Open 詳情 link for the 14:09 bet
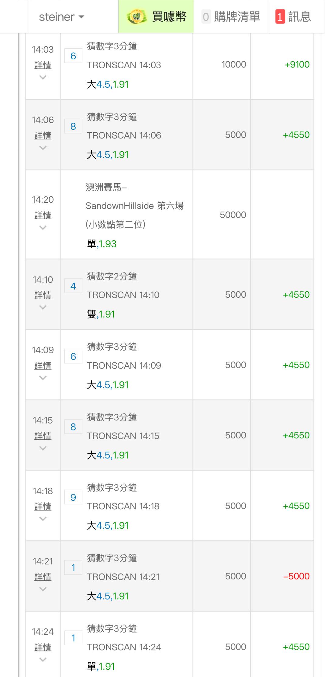The image size is (325, 677). click(x=43, y=366)
